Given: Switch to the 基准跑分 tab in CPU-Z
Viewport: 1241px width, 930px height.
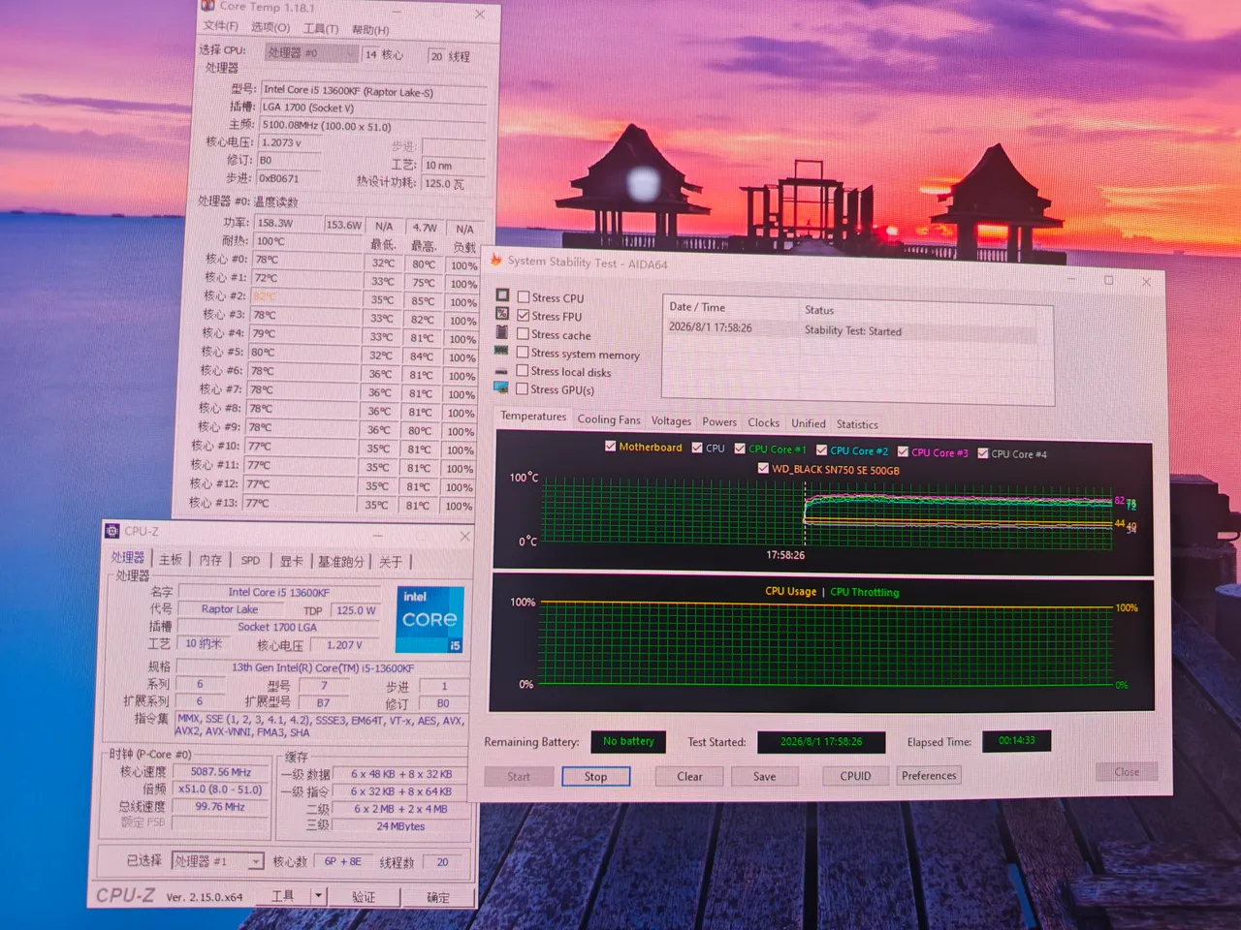Looking at the screenshot, I should [341, 562].
